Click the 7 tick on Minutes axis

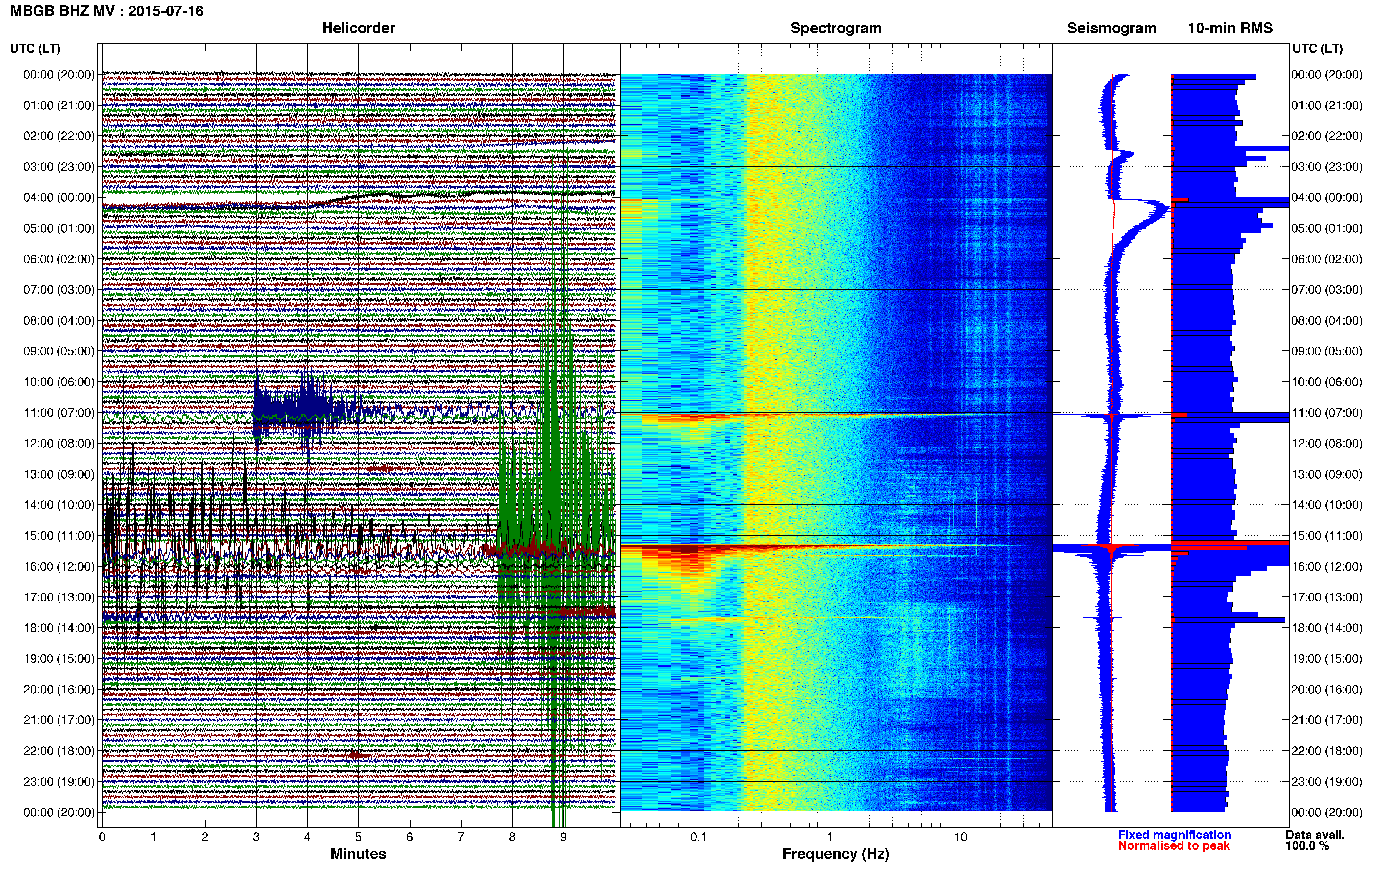click(x=461, y=837)
